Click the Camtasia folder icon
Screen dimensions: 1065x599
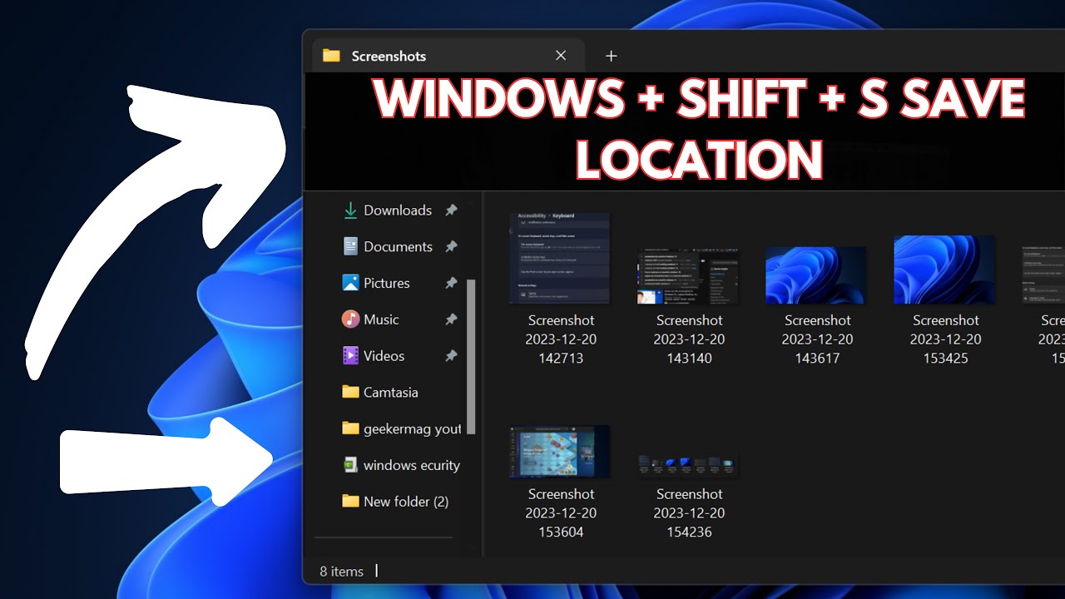[350, 392]
